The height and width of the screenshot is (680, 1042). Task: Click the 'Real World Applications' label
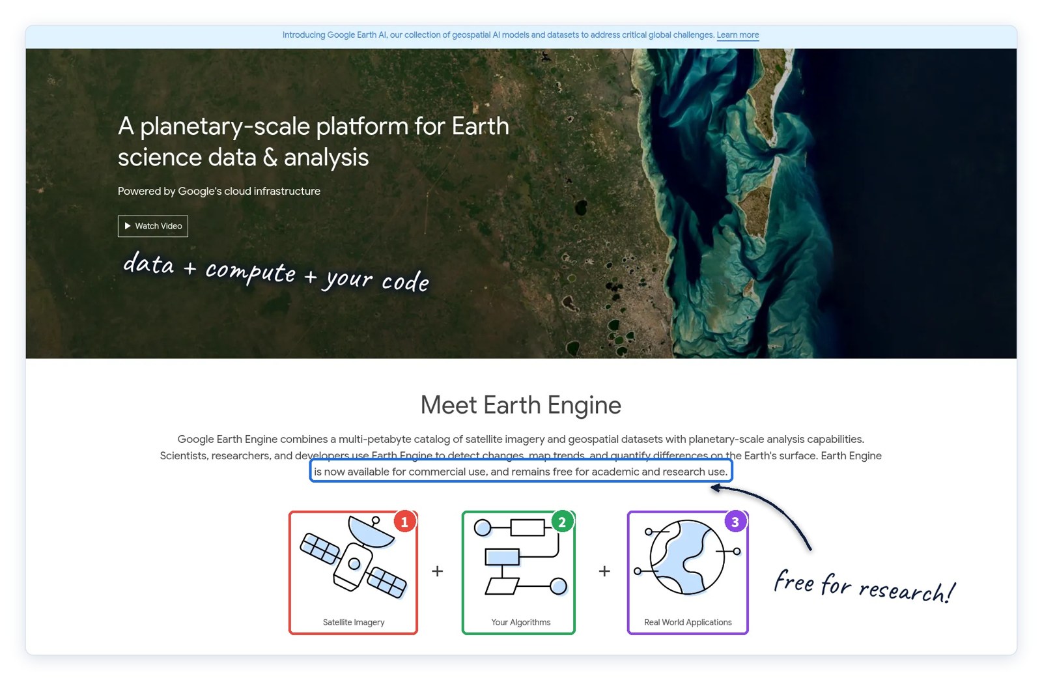point(688,623)
